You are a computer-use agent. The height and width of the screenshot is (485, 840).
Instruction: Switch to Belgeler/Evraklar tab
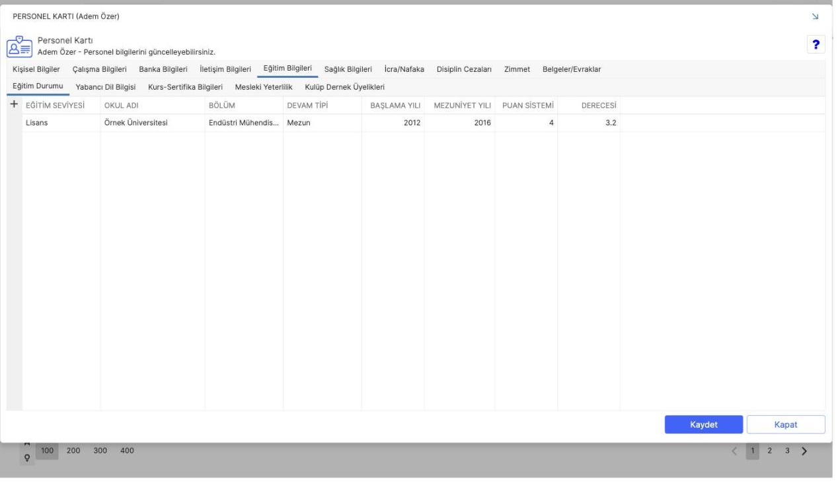pyautogui.click(x=571, y=69)
